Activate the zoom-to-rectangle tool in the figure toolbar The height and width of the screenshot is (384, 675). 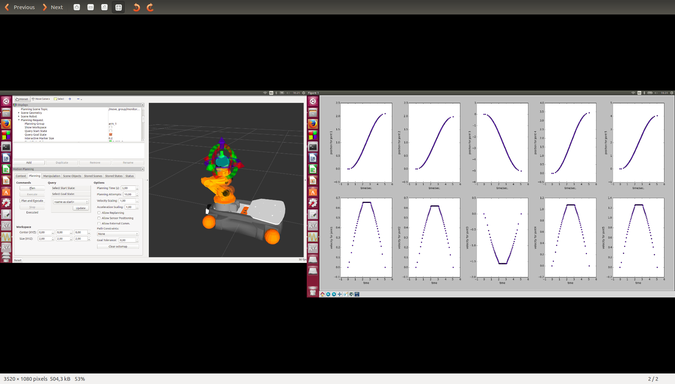click(x=345, y=294)
